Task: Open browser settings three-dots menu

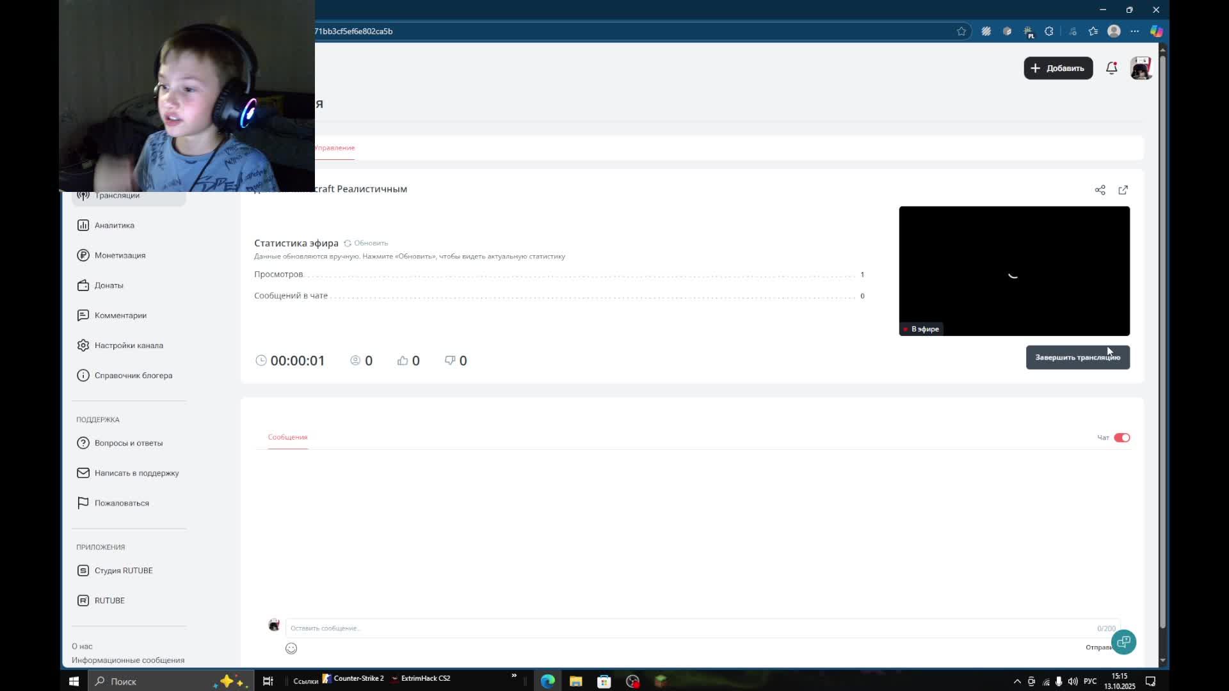Action: pyautogui.click(x=1134, y=31)
